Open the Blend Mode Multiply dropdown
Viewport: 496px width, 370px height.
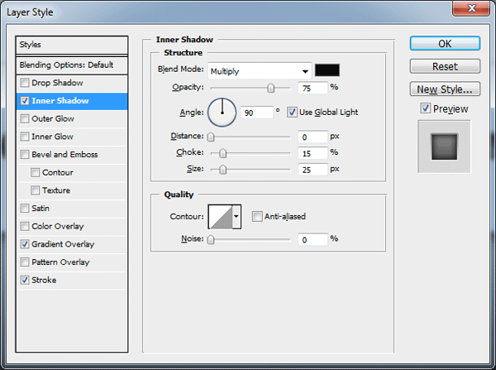[x=260, y=71]
